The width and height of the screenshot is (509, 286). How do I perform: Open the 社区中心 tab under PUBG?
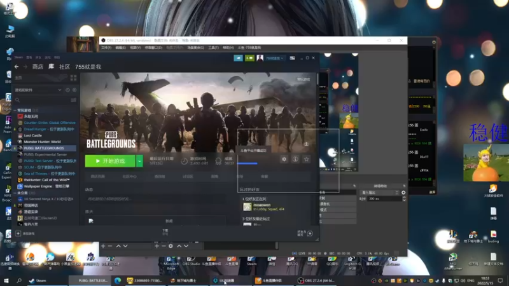click(x=129, y=177)
